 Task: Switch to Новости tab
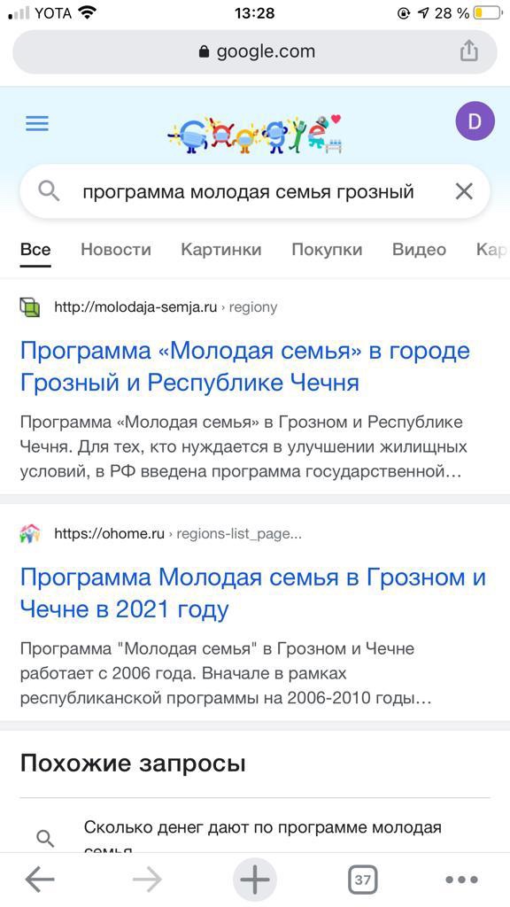[116, 249]
